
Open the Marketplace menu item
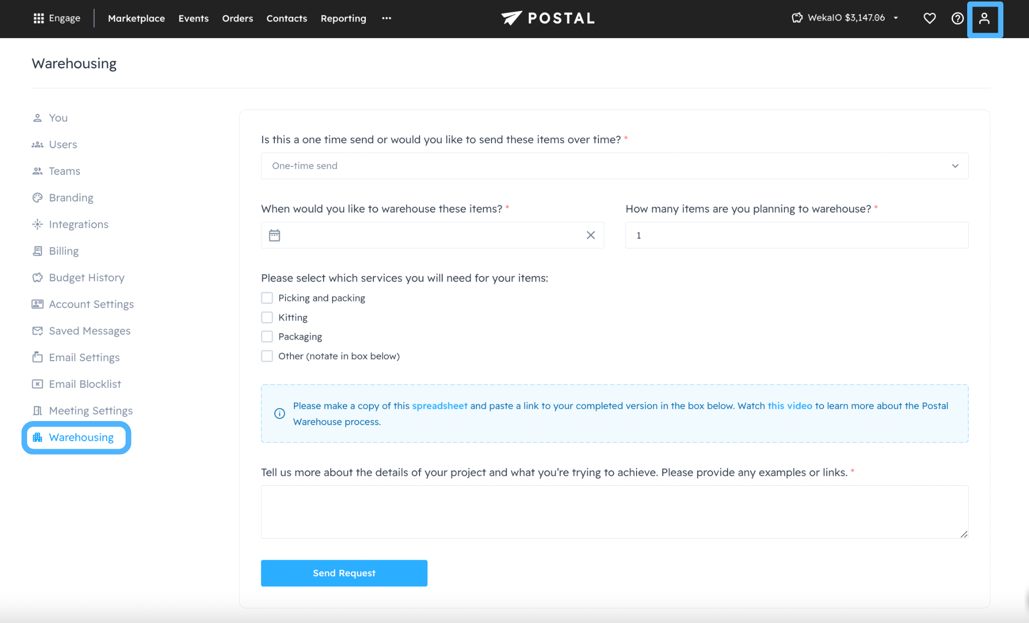click(x=136, y=19)
